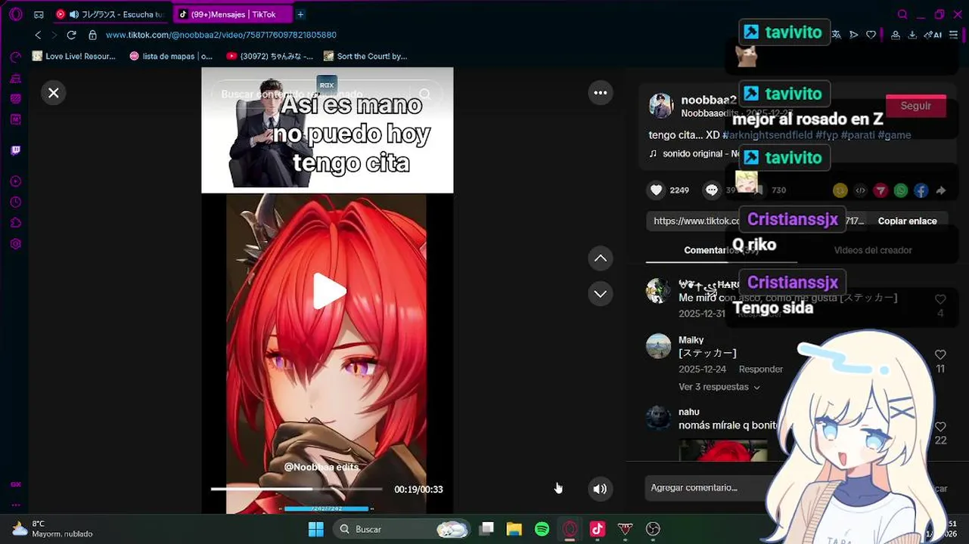The height and width of the screenshot is (544, 969).
Task: Share the video to WhatsApp
Action: tap(900, 191)
